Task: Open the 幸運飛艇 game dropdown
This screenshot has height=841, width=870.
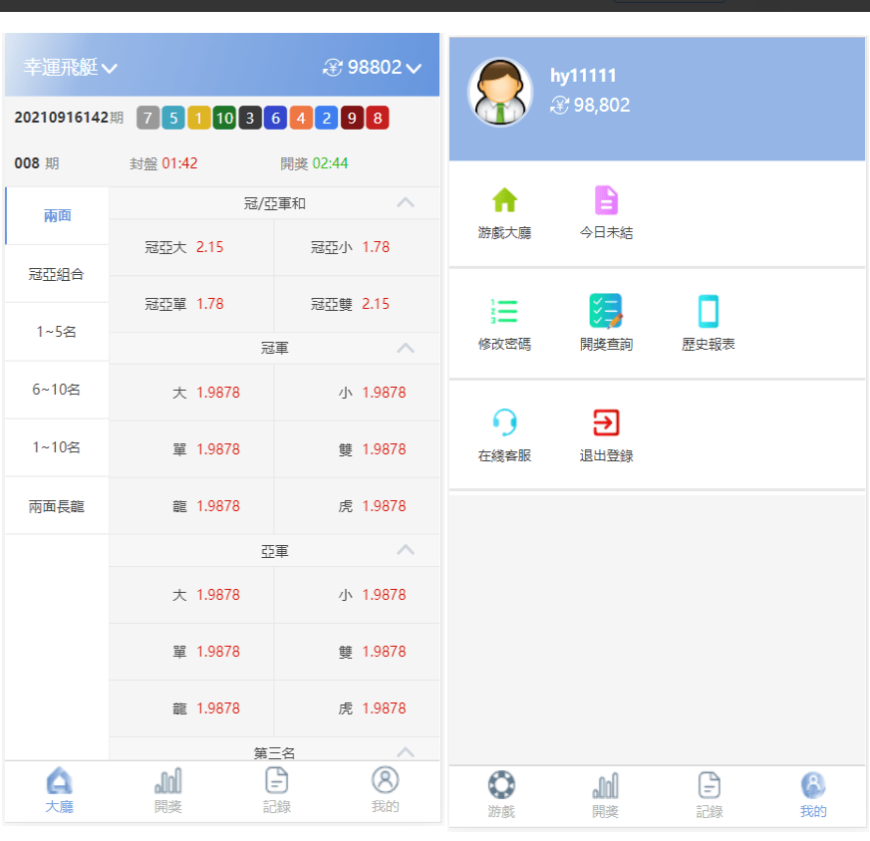Action: tap(70, 67)
